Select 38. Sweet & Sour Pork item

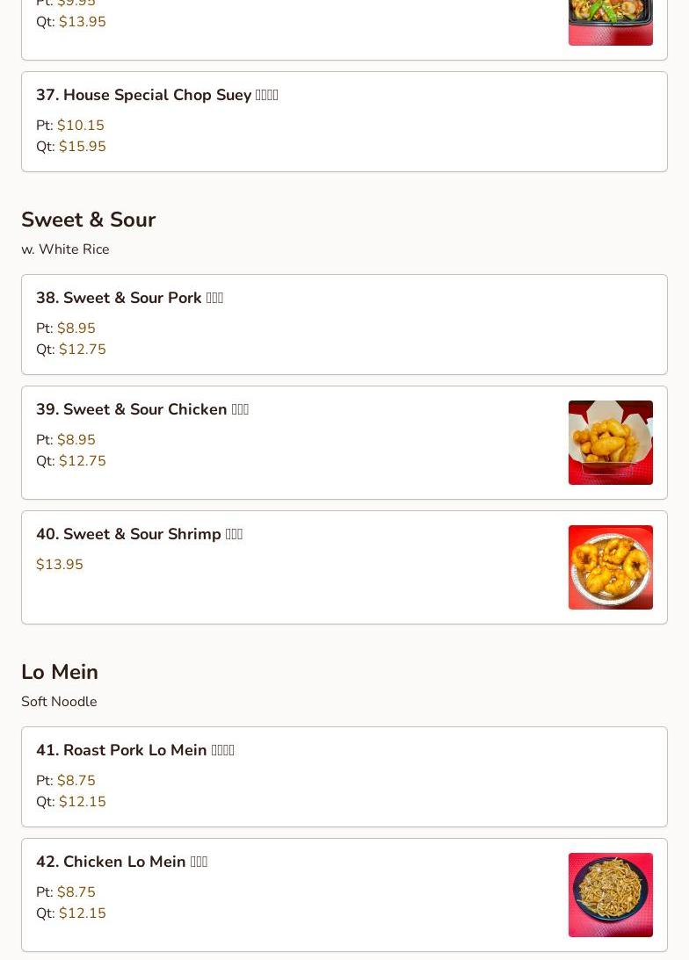(129, 298)
